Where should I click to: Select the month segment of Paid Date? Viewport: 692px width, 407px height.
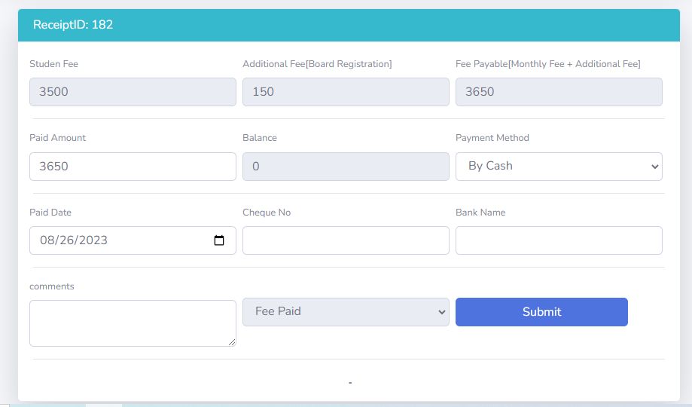(47, 240)
